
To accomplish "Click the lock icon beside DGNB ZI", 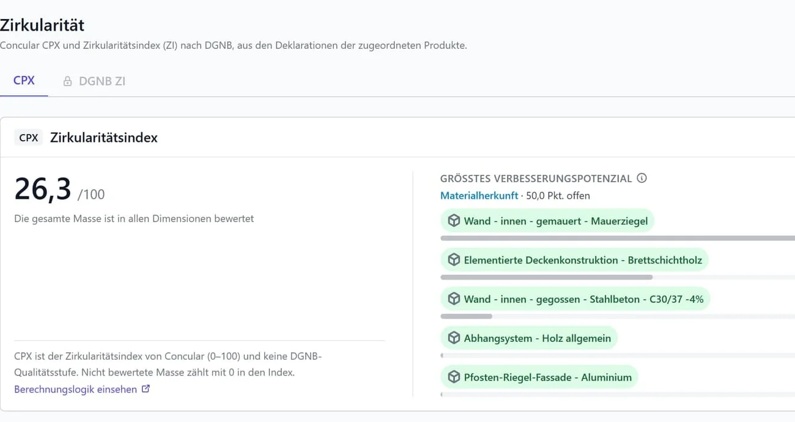I will 67,81.
